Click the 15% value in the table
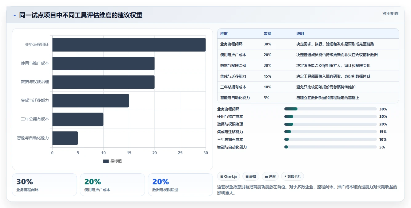Viewport: 411px width, 208px height. point(267,76)
